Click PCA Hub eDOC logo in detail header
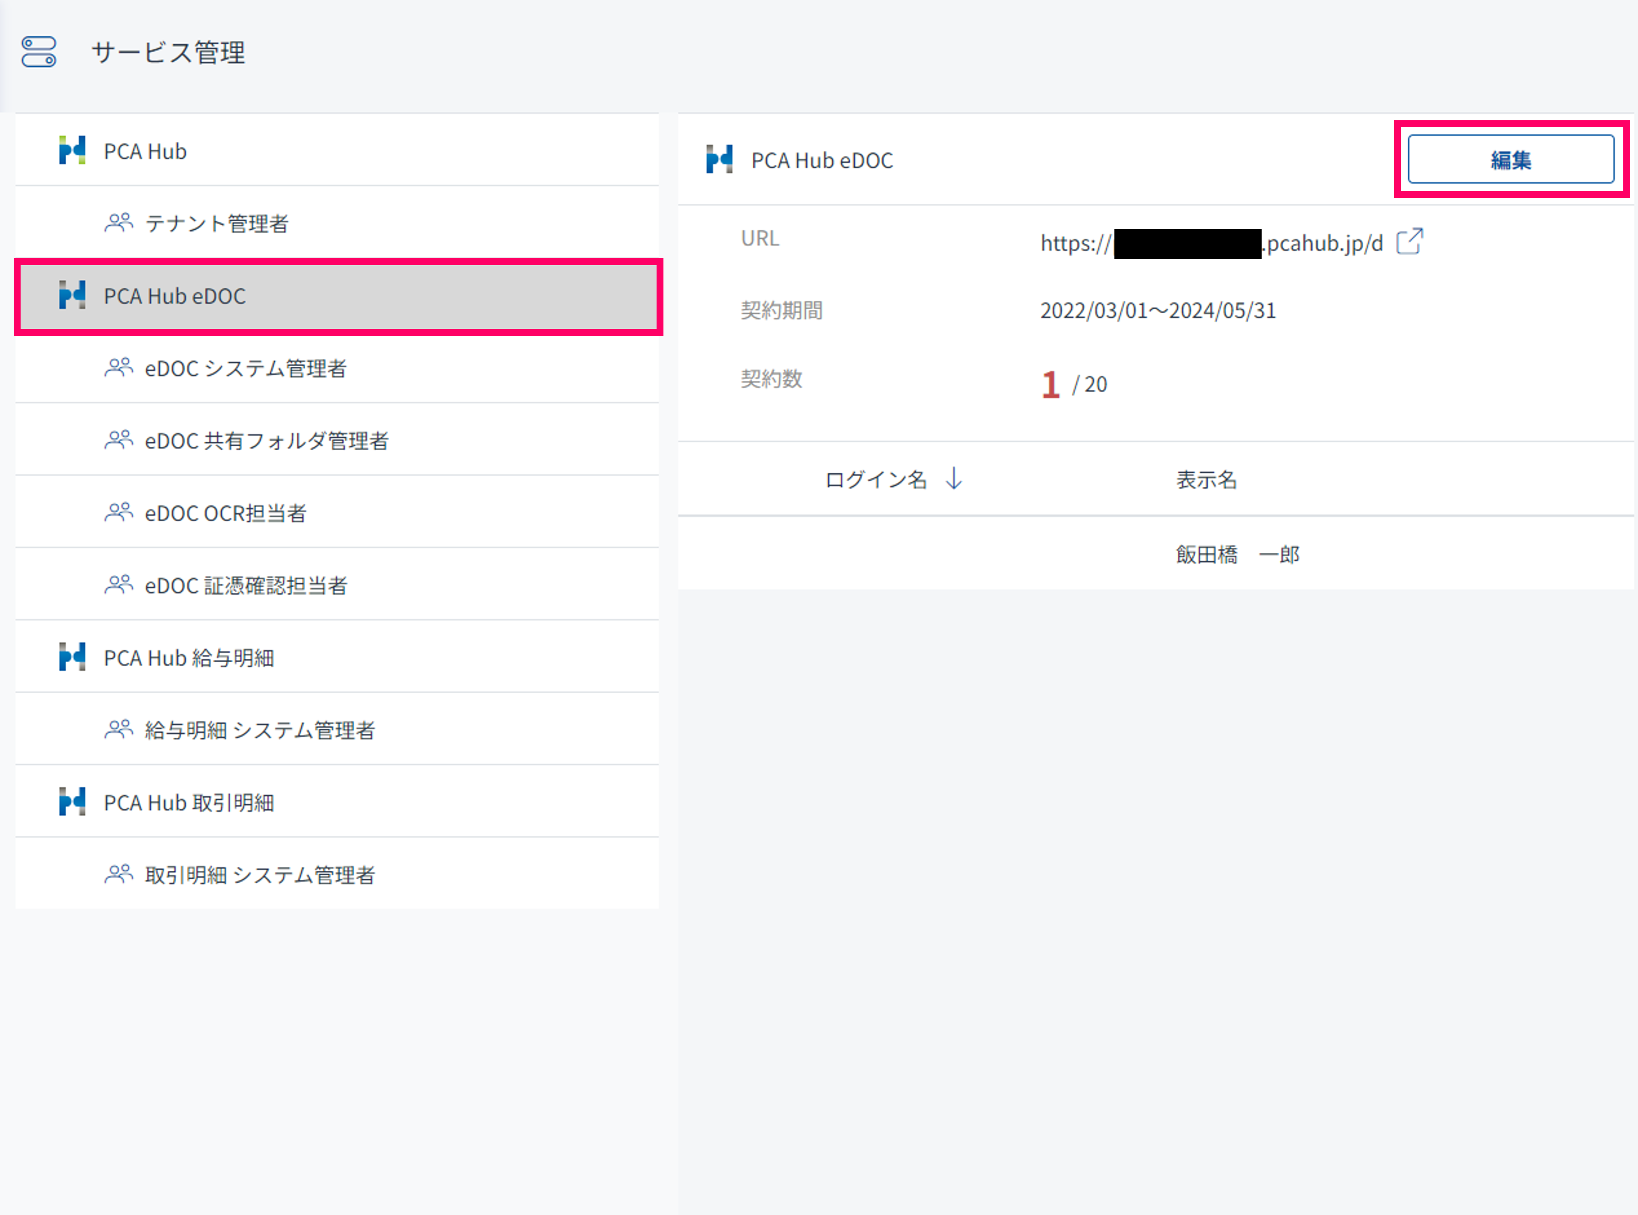The width and height of the screenshot is (1638, 1215). pos(719,160)
